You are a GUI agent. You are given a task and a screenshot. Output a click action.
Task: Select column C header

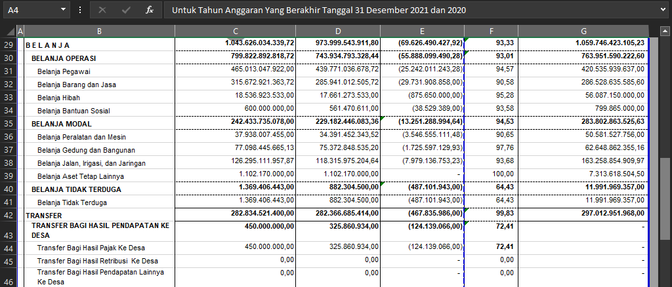(x=235, y=31)
